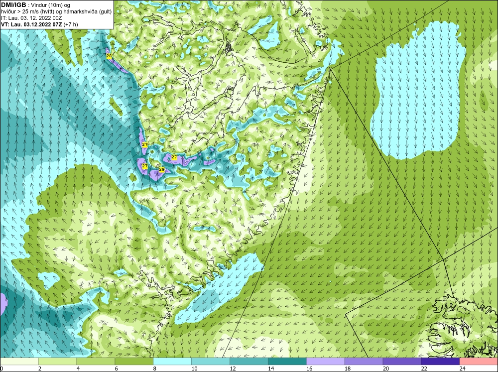Image resolution: width=498 pixels, height=372 pixels.
Task: Pick the dark teal 14–16 legend color
Action: click(x=287, y=362)
